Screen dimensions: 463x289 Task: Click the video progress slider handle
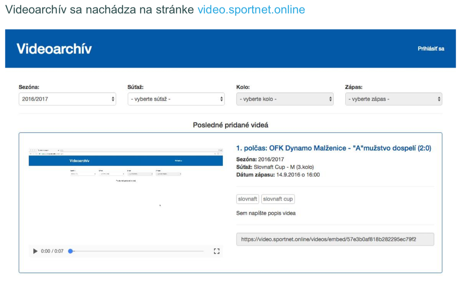pyautogui.click(x=70, y=251)
